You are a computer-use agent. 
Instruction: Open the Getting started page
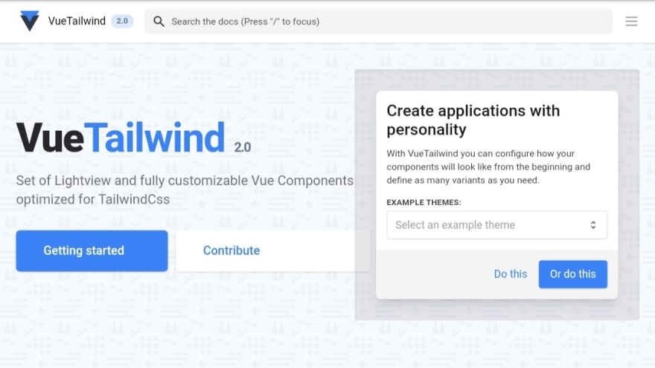click(92, 251)
